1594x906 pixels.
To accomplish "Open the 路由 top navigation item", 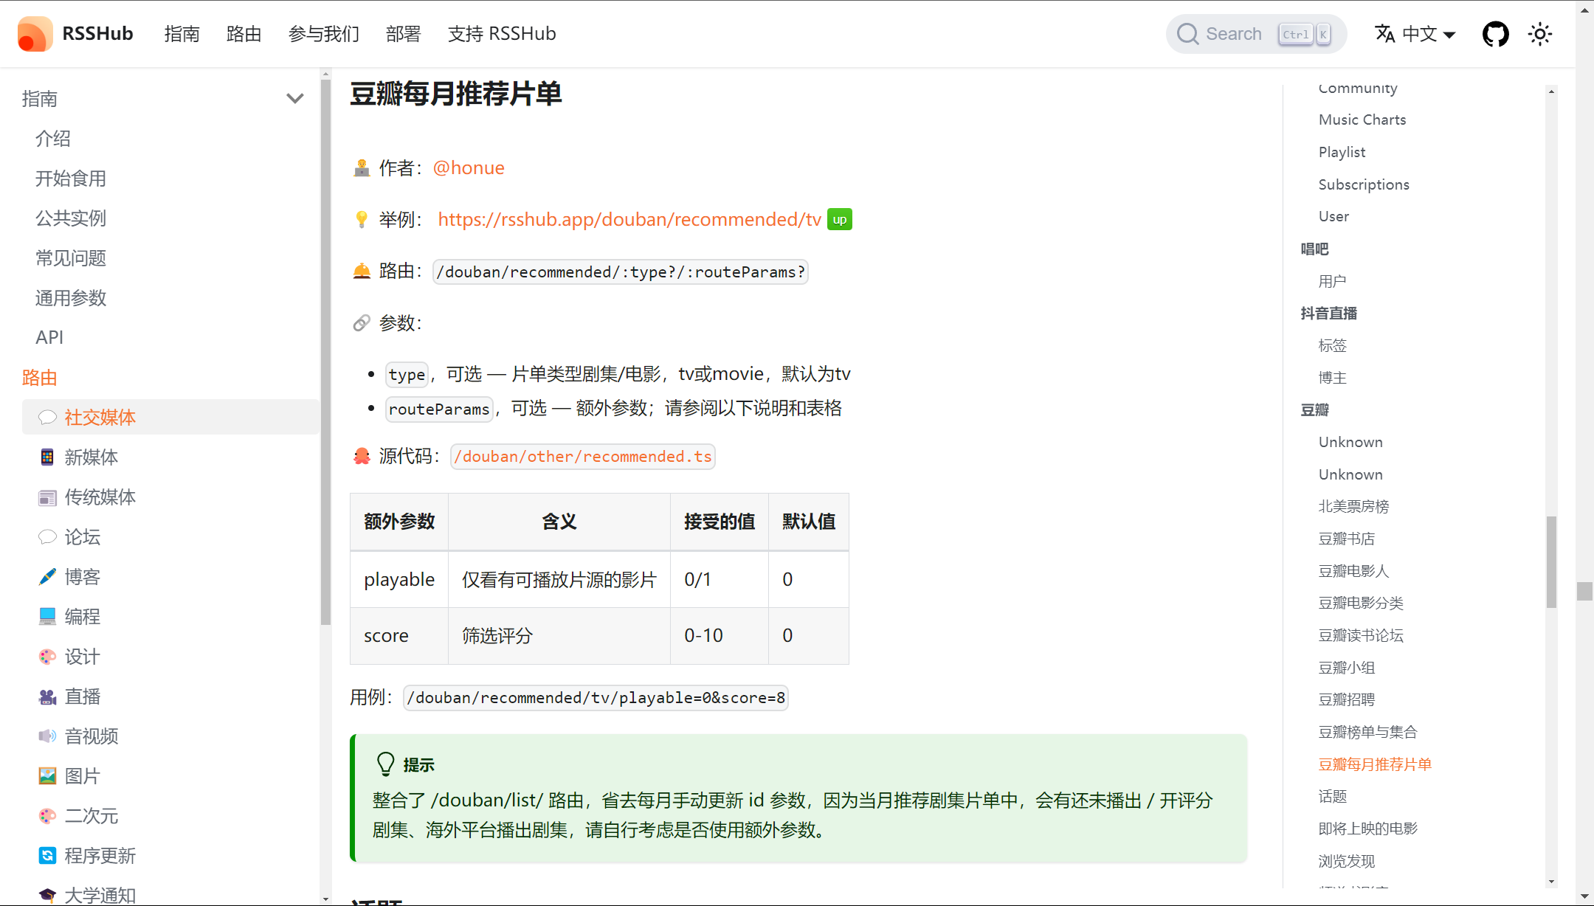I will point(244,34).
